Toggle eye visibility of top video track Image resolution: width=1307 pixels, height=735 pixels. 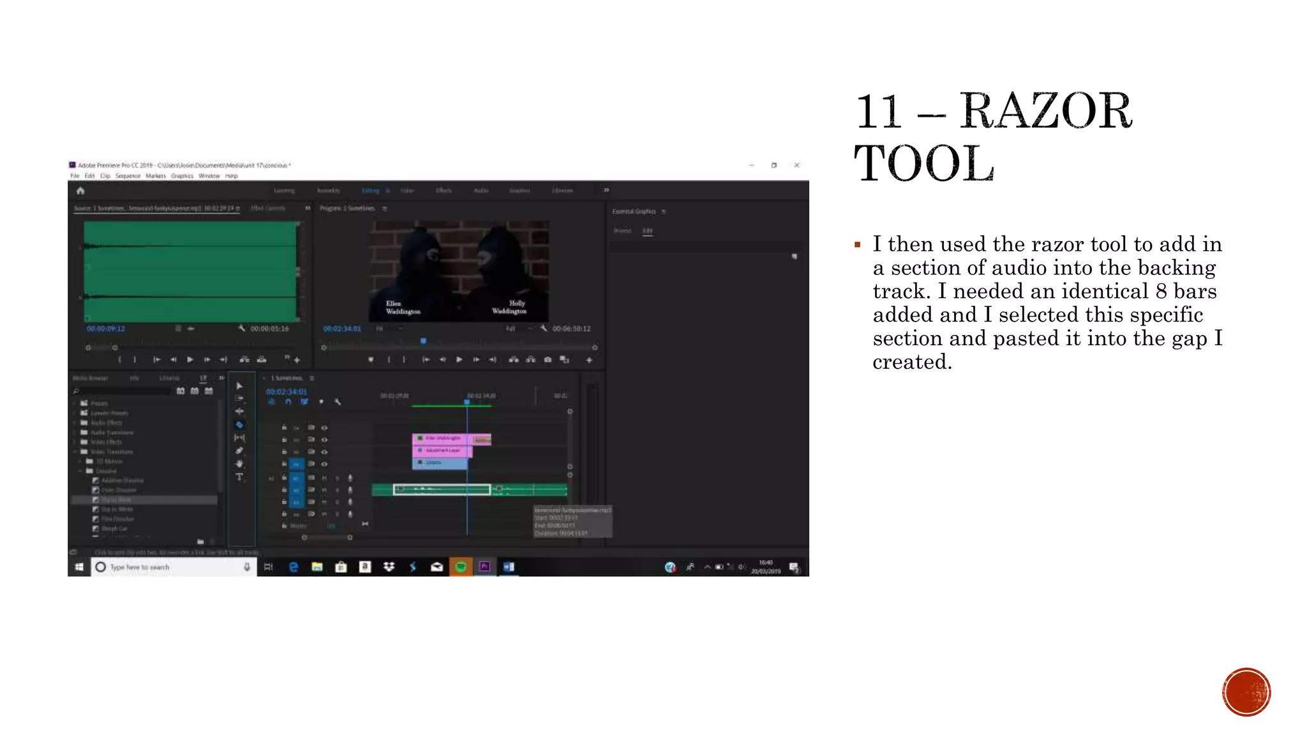[x=324, y=428]
